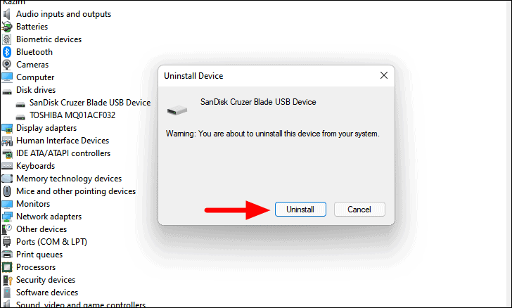Select SanDisk Cruzer Blade USB Device in tree

90,103
